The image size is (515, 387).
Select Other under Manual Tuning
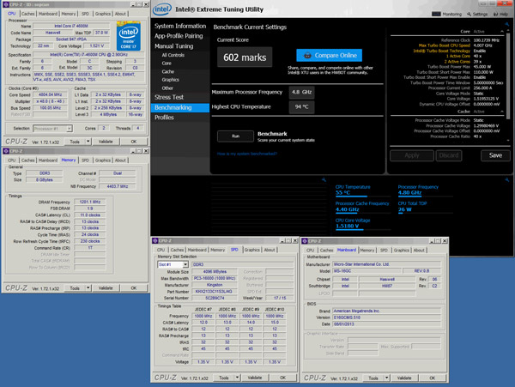point(167,88)
